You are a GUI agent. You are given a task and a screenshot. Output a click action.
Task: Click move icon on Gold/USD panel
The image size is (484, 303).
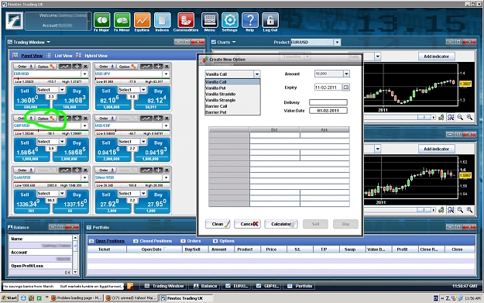(77, 170)
